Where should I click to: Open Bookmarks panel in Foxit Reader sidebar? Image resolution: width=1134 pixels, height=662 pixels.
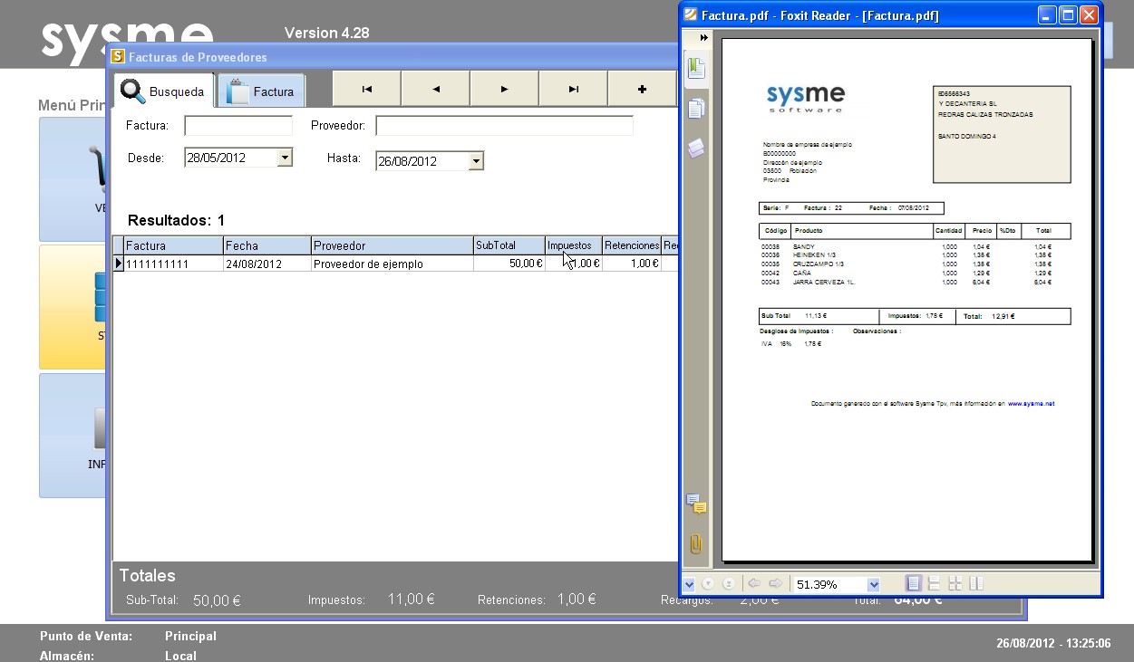(x=696, y=67)
